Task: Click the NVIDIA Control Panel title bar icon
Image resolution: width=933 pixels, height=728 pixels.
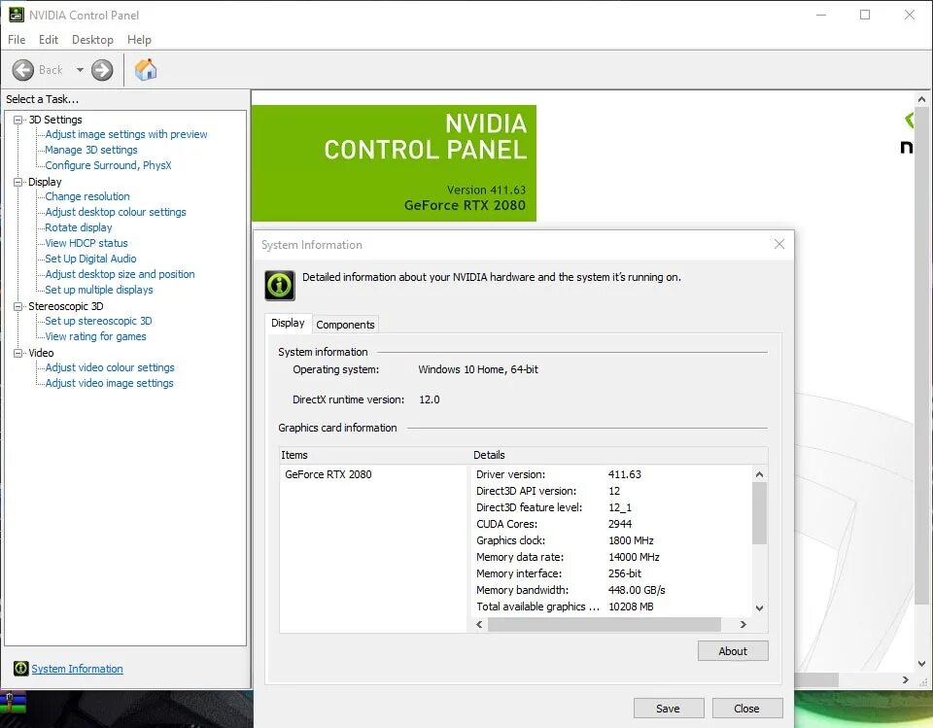Action: [x=17, y=15]
